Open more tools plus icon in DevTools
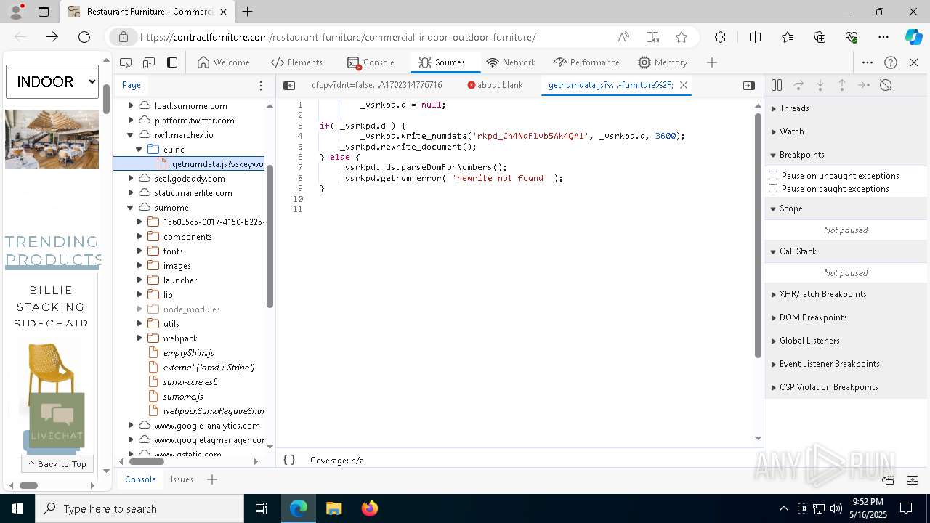The image size is (930, 523). coord(712,62)
